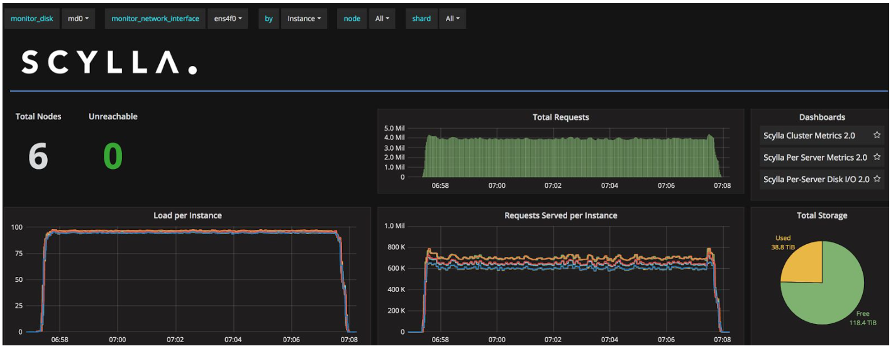
Task: Open Scylla Per-Server Disk I/O 2.0 link
Action: pyautogui.click(x=816, y=180)
